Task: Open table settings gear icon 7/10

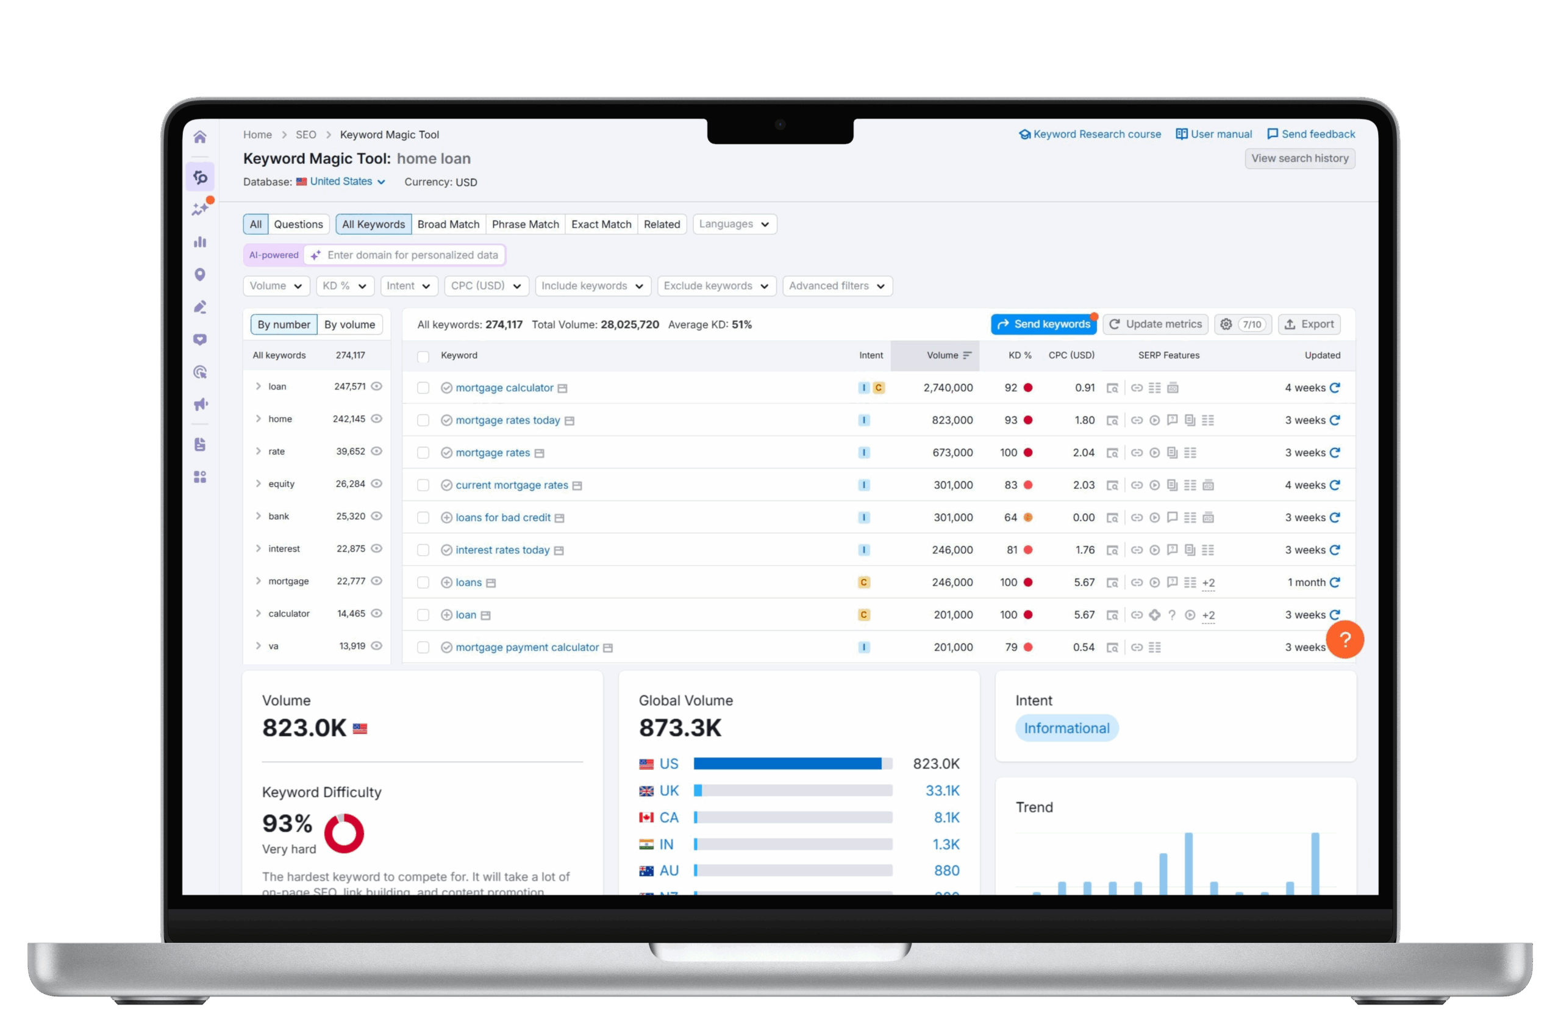Action: (x=1241, y=324)
